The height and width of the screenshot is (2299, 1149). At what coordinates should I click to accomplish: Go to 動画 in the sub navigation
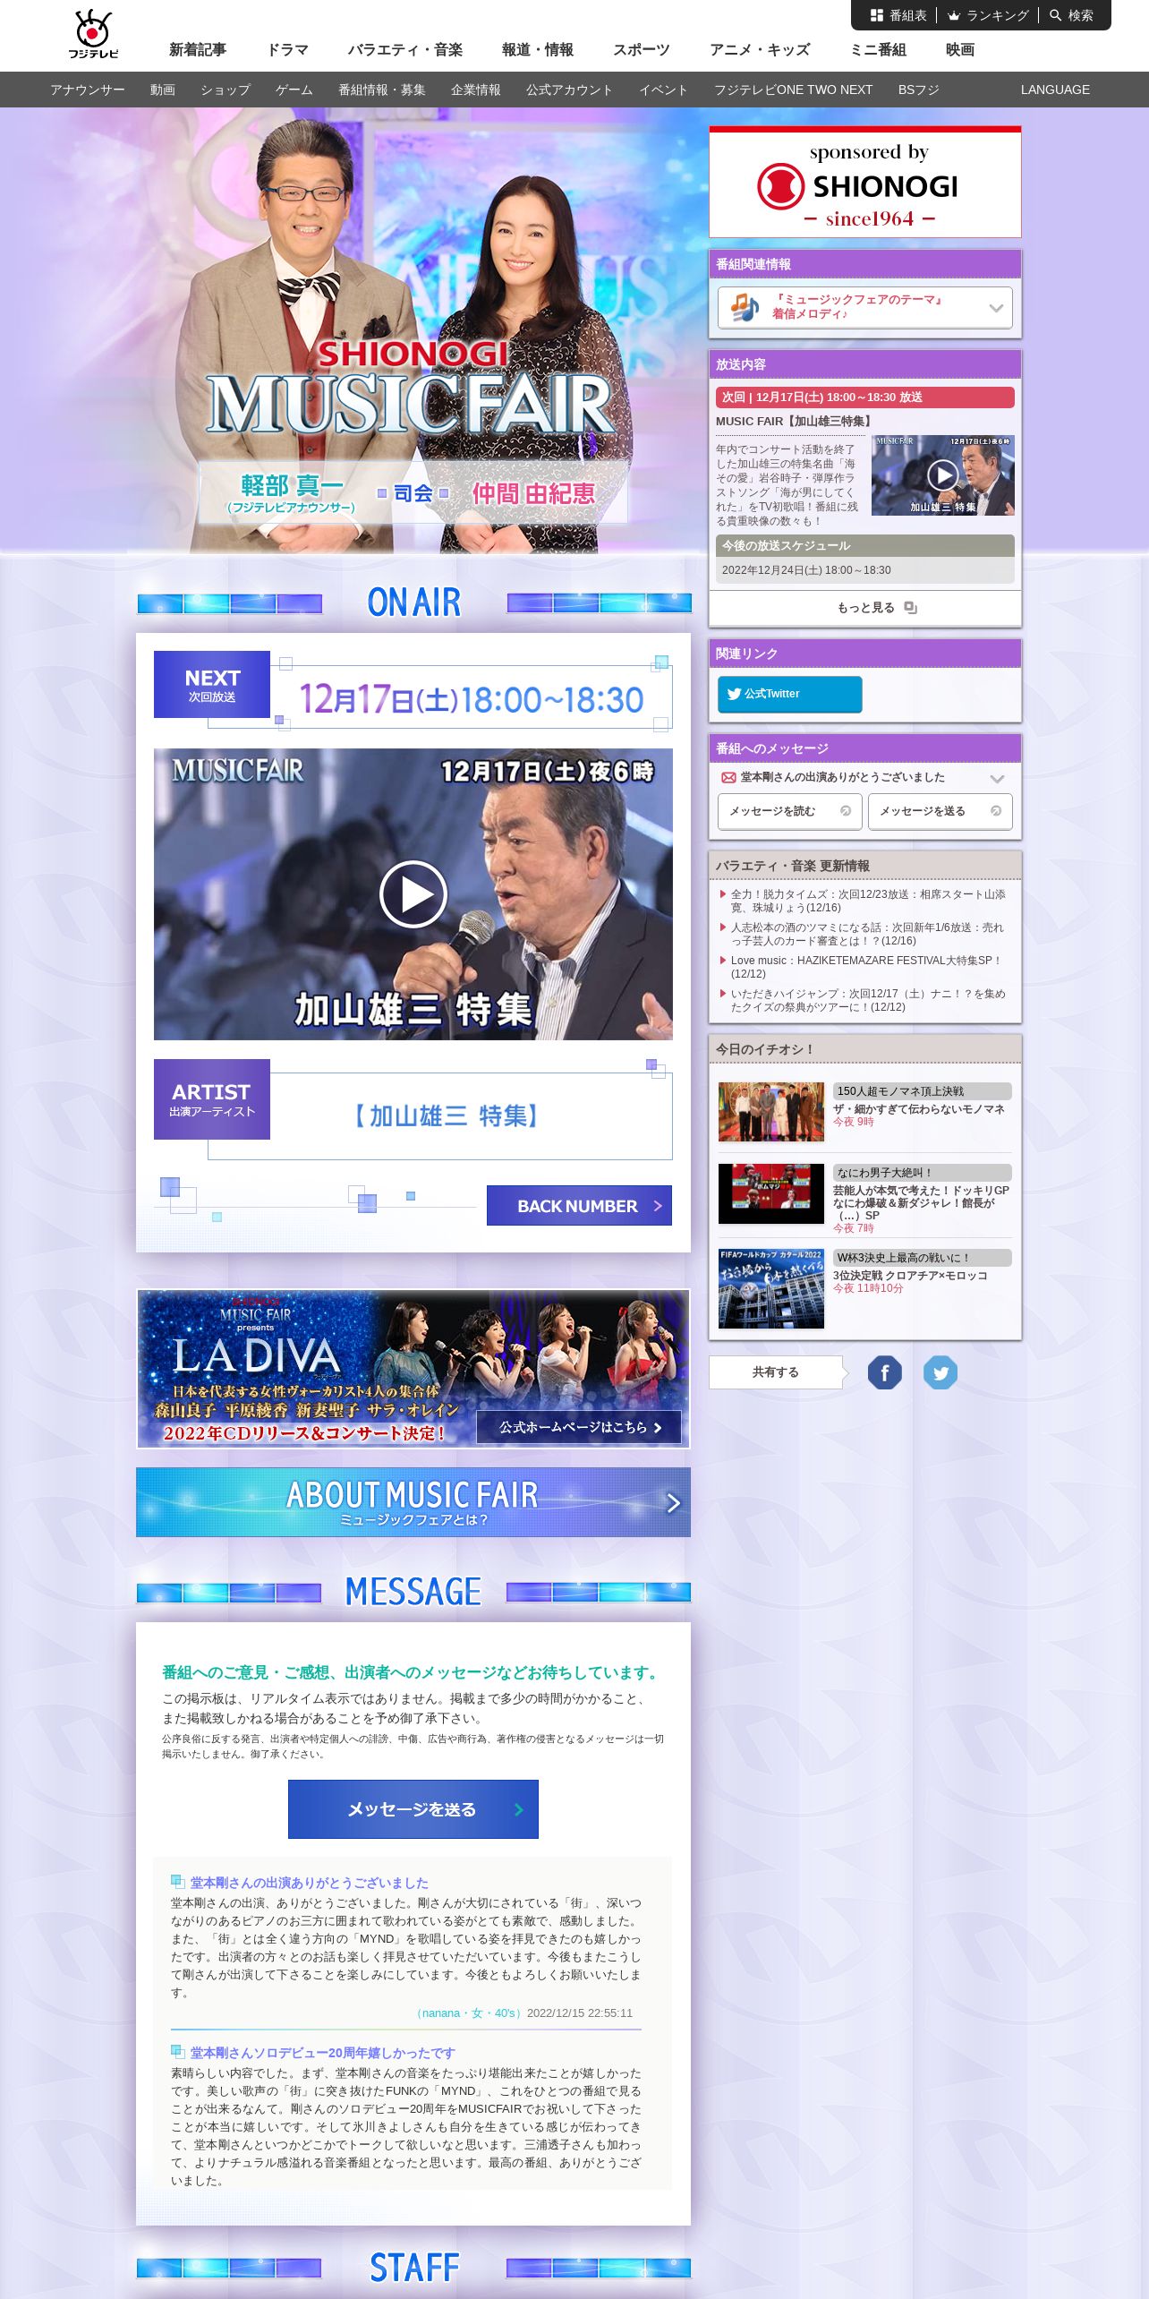[x=163, y=90]
